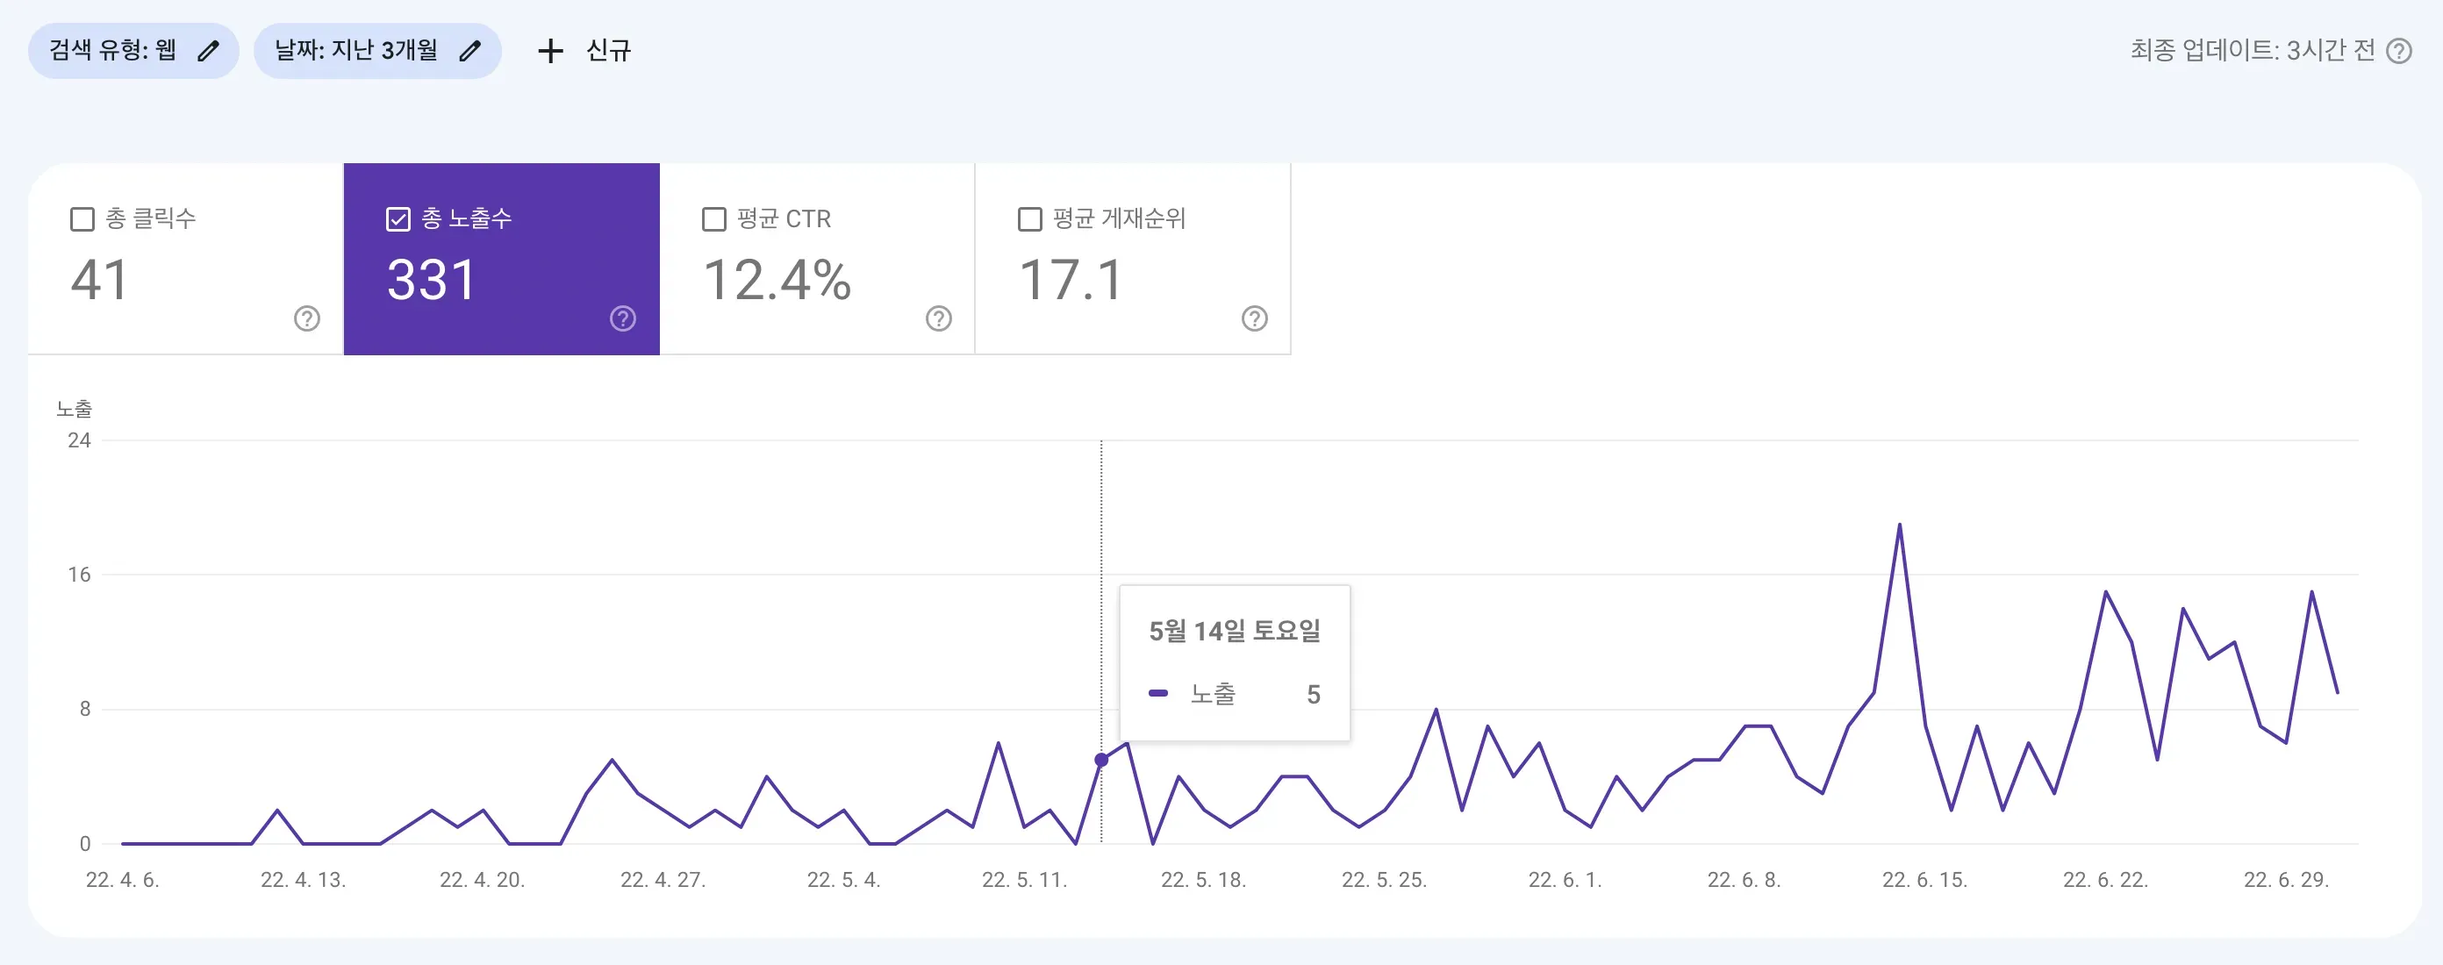Select the highlighted May 14 data point
2443x965 pixels.
[1101, 761]
